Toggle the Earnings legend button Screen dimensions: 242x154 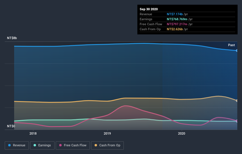pyautogui.click(x=42, y=145)
